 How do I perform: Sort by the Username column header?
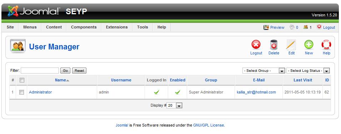121,80
